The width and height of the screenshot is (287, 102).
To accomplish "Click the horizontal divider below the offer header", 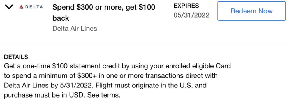I will click(143, 43).
